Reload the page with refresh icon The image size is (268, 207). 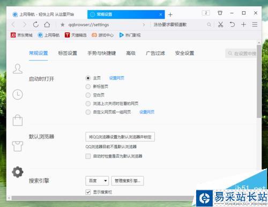pyautogui.click(x=36, y=25)
